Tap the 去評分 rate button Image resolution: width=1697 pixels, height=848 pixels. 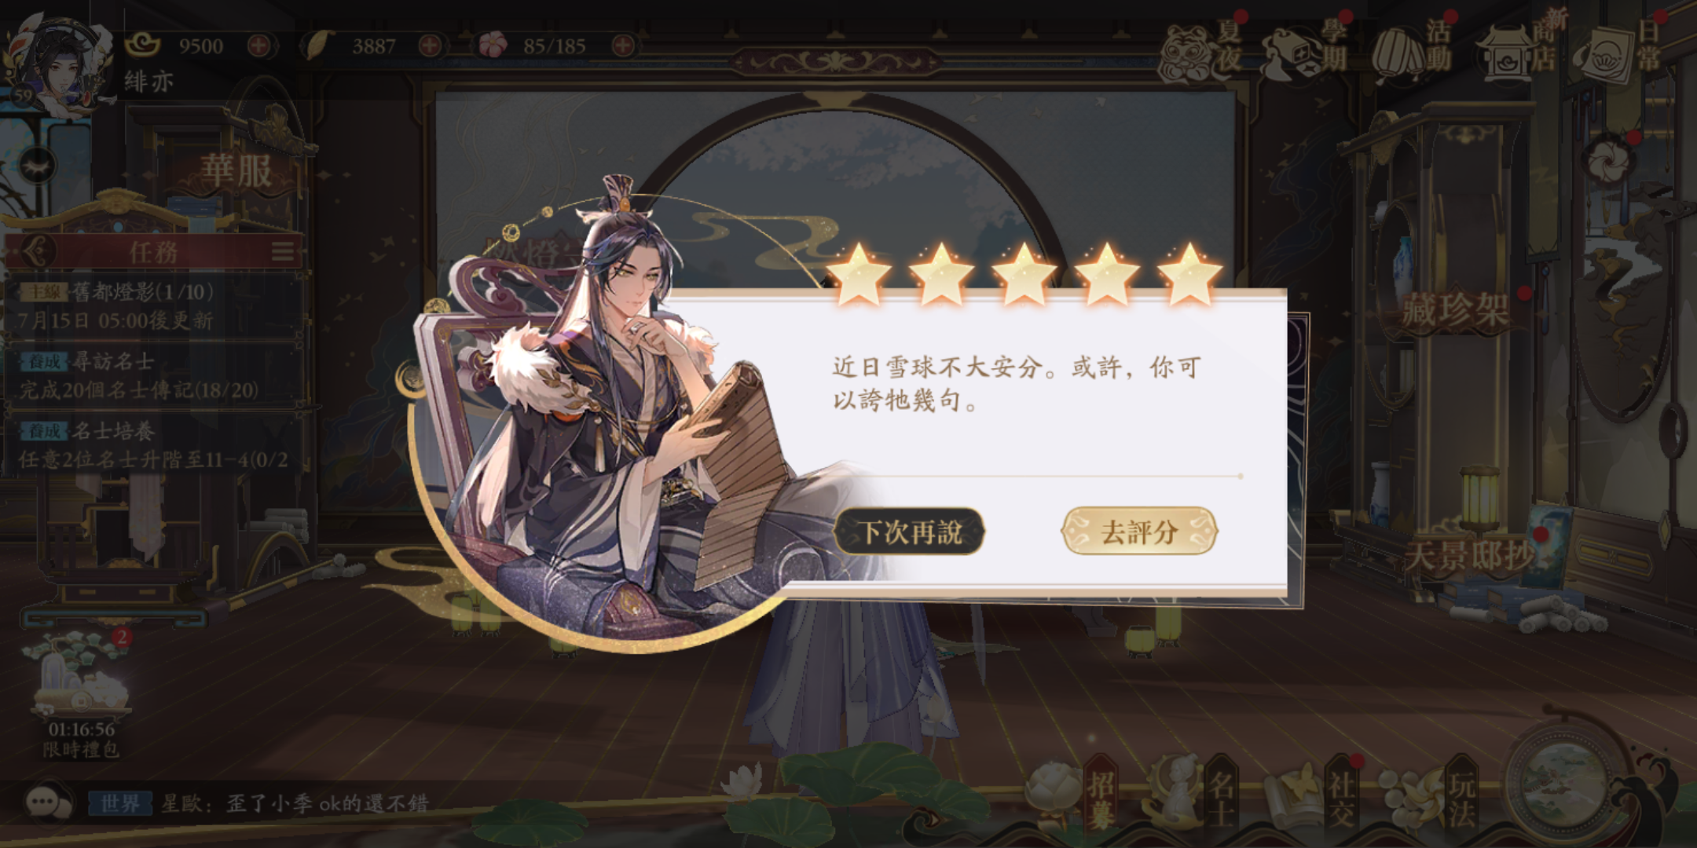(1139, 532)
